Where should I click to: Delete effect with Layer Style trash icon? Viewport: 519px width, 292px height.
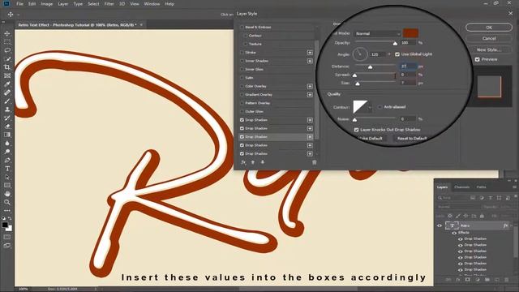tap(314, 162)
